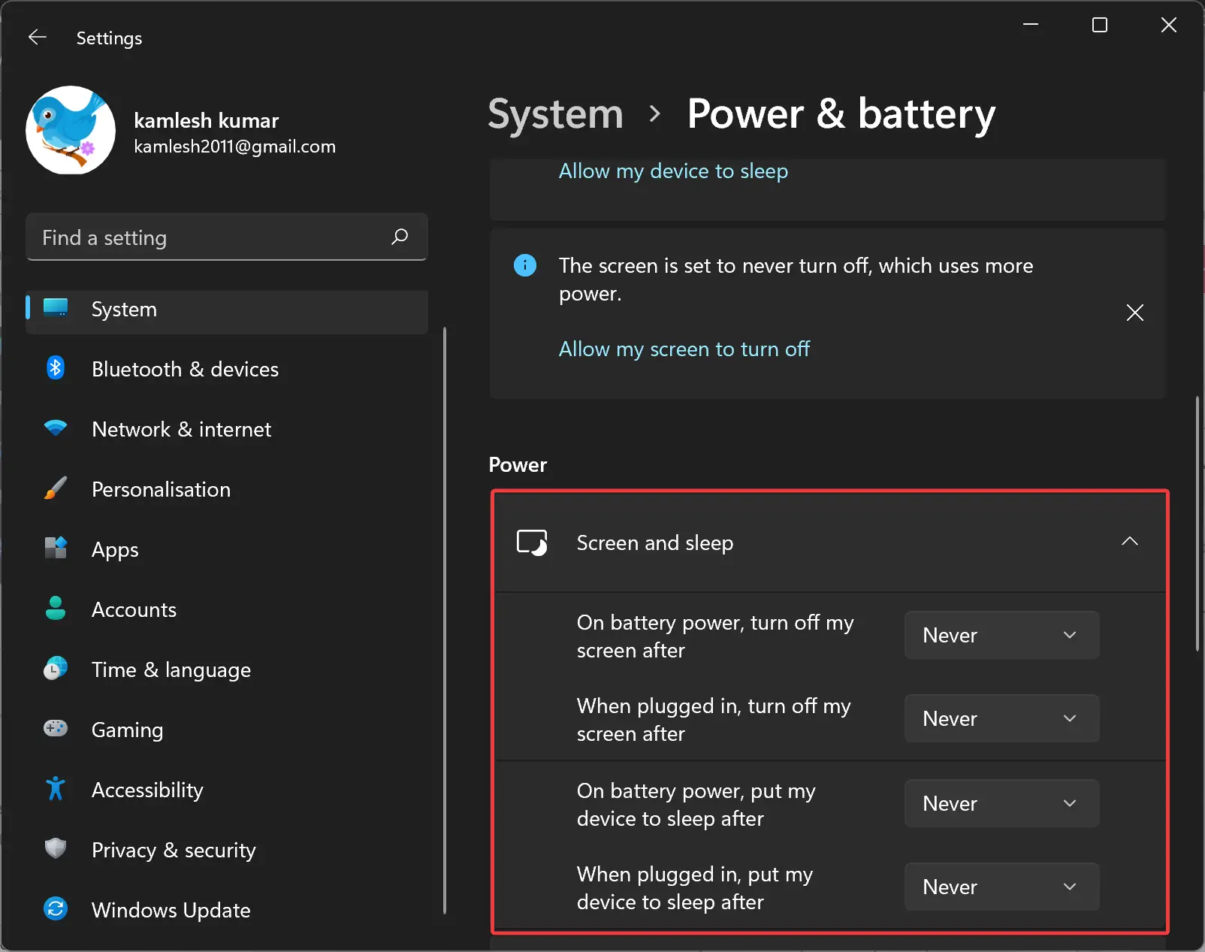
Task: Click System in the breadcrumb header
Action: point(555,115)
